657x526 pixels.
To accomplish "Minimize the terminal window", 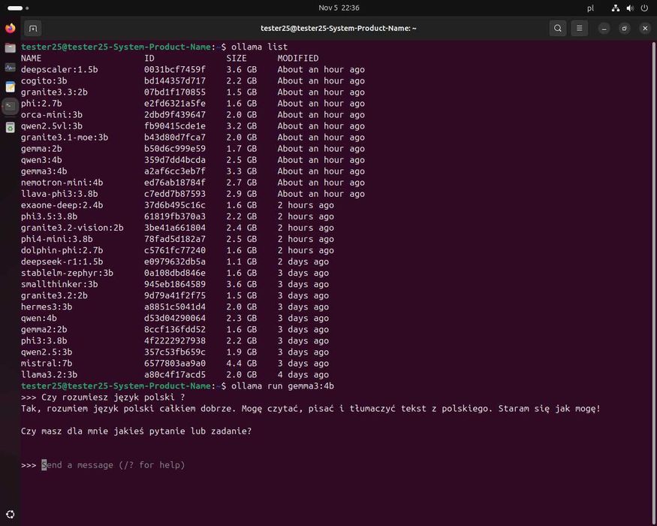I will (604, 29).
